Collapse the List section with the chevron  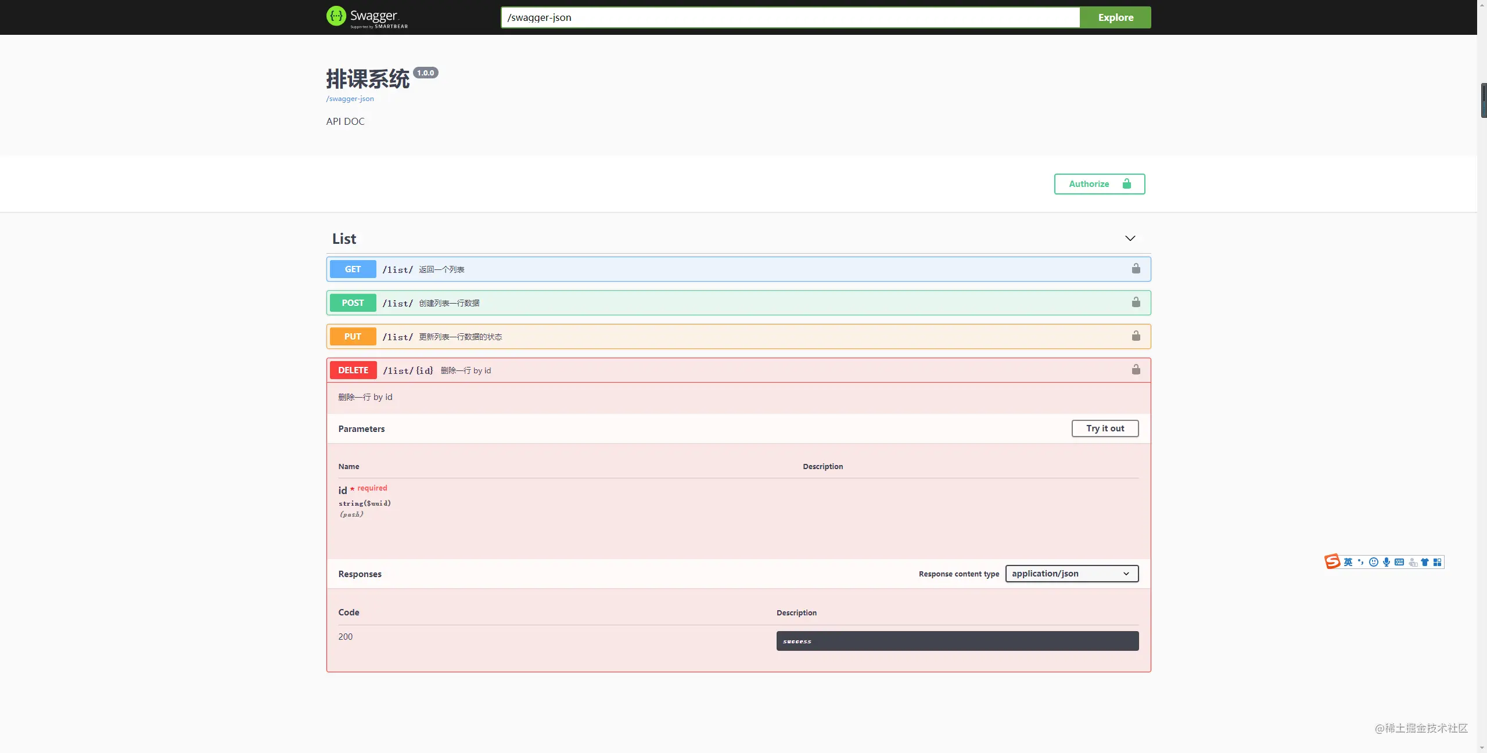click(1130, 239)
